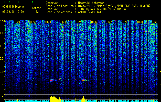Select the filename 0509081020.png
The width and height of the screenshot is (161, 102).
coord(13,7)
